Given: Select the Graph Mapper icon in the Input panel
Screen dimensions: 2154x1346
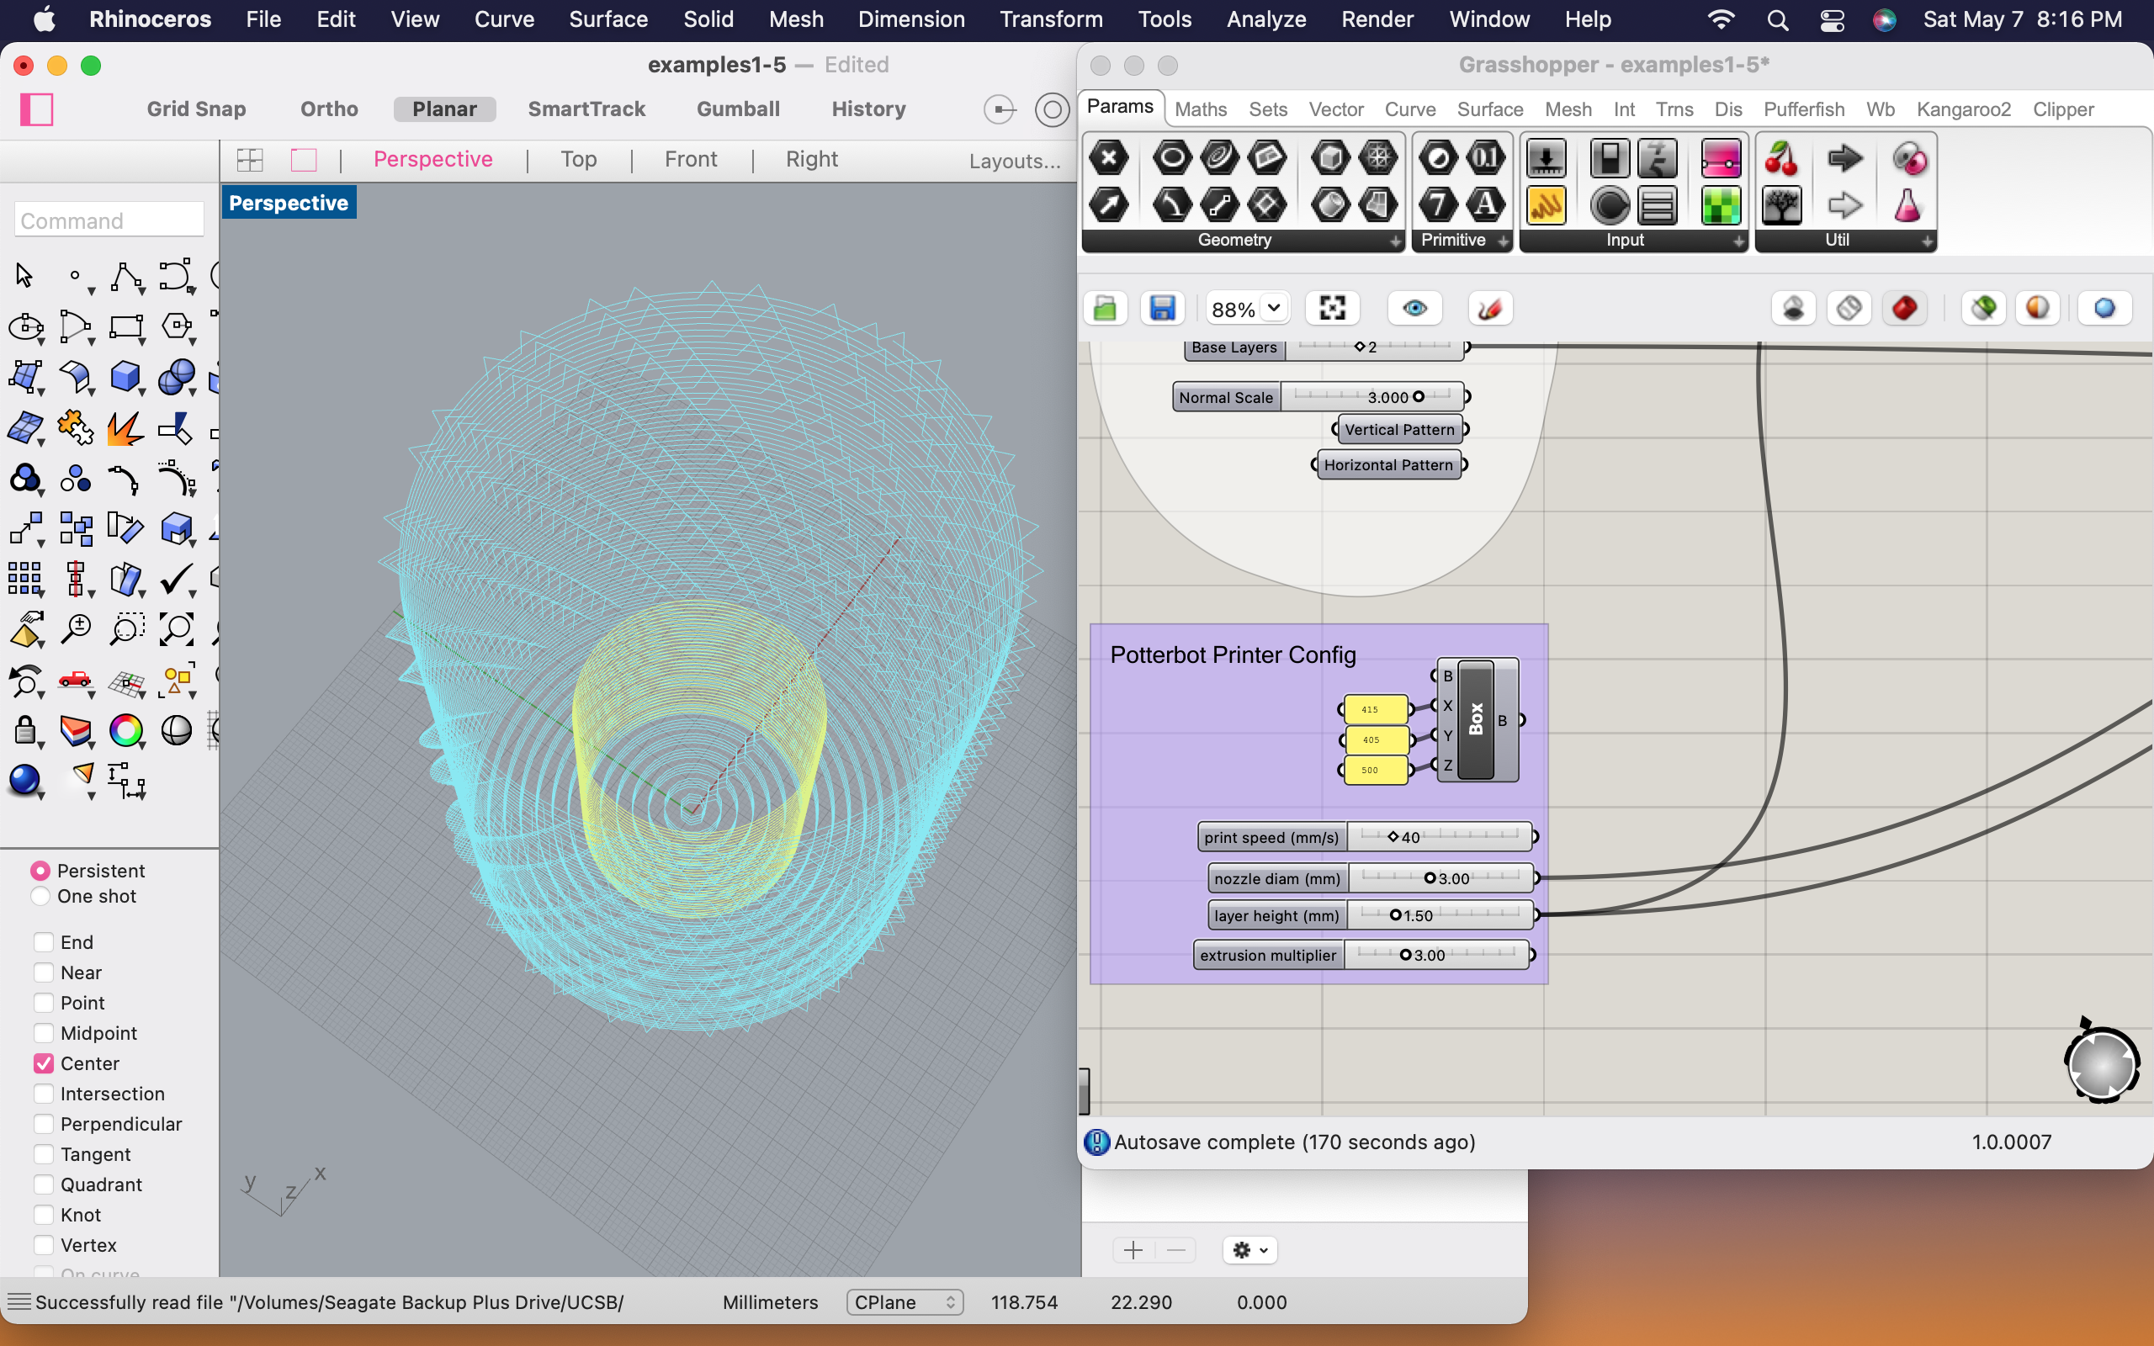Looking at the screenshot, I should coord(1546,208).
